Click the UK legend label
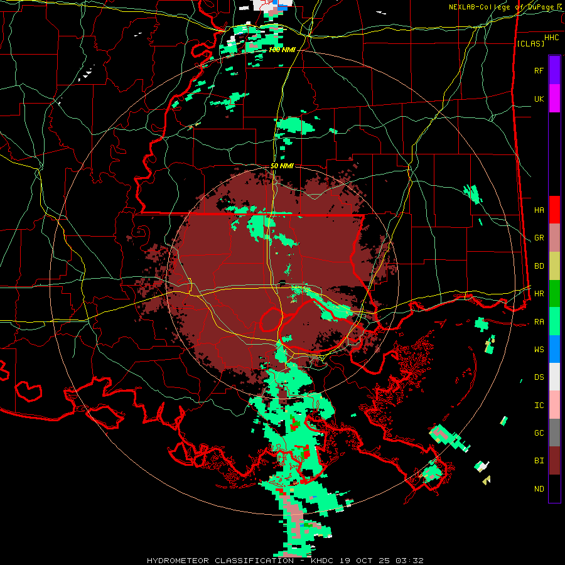565x565 pixels. (539, 99)
